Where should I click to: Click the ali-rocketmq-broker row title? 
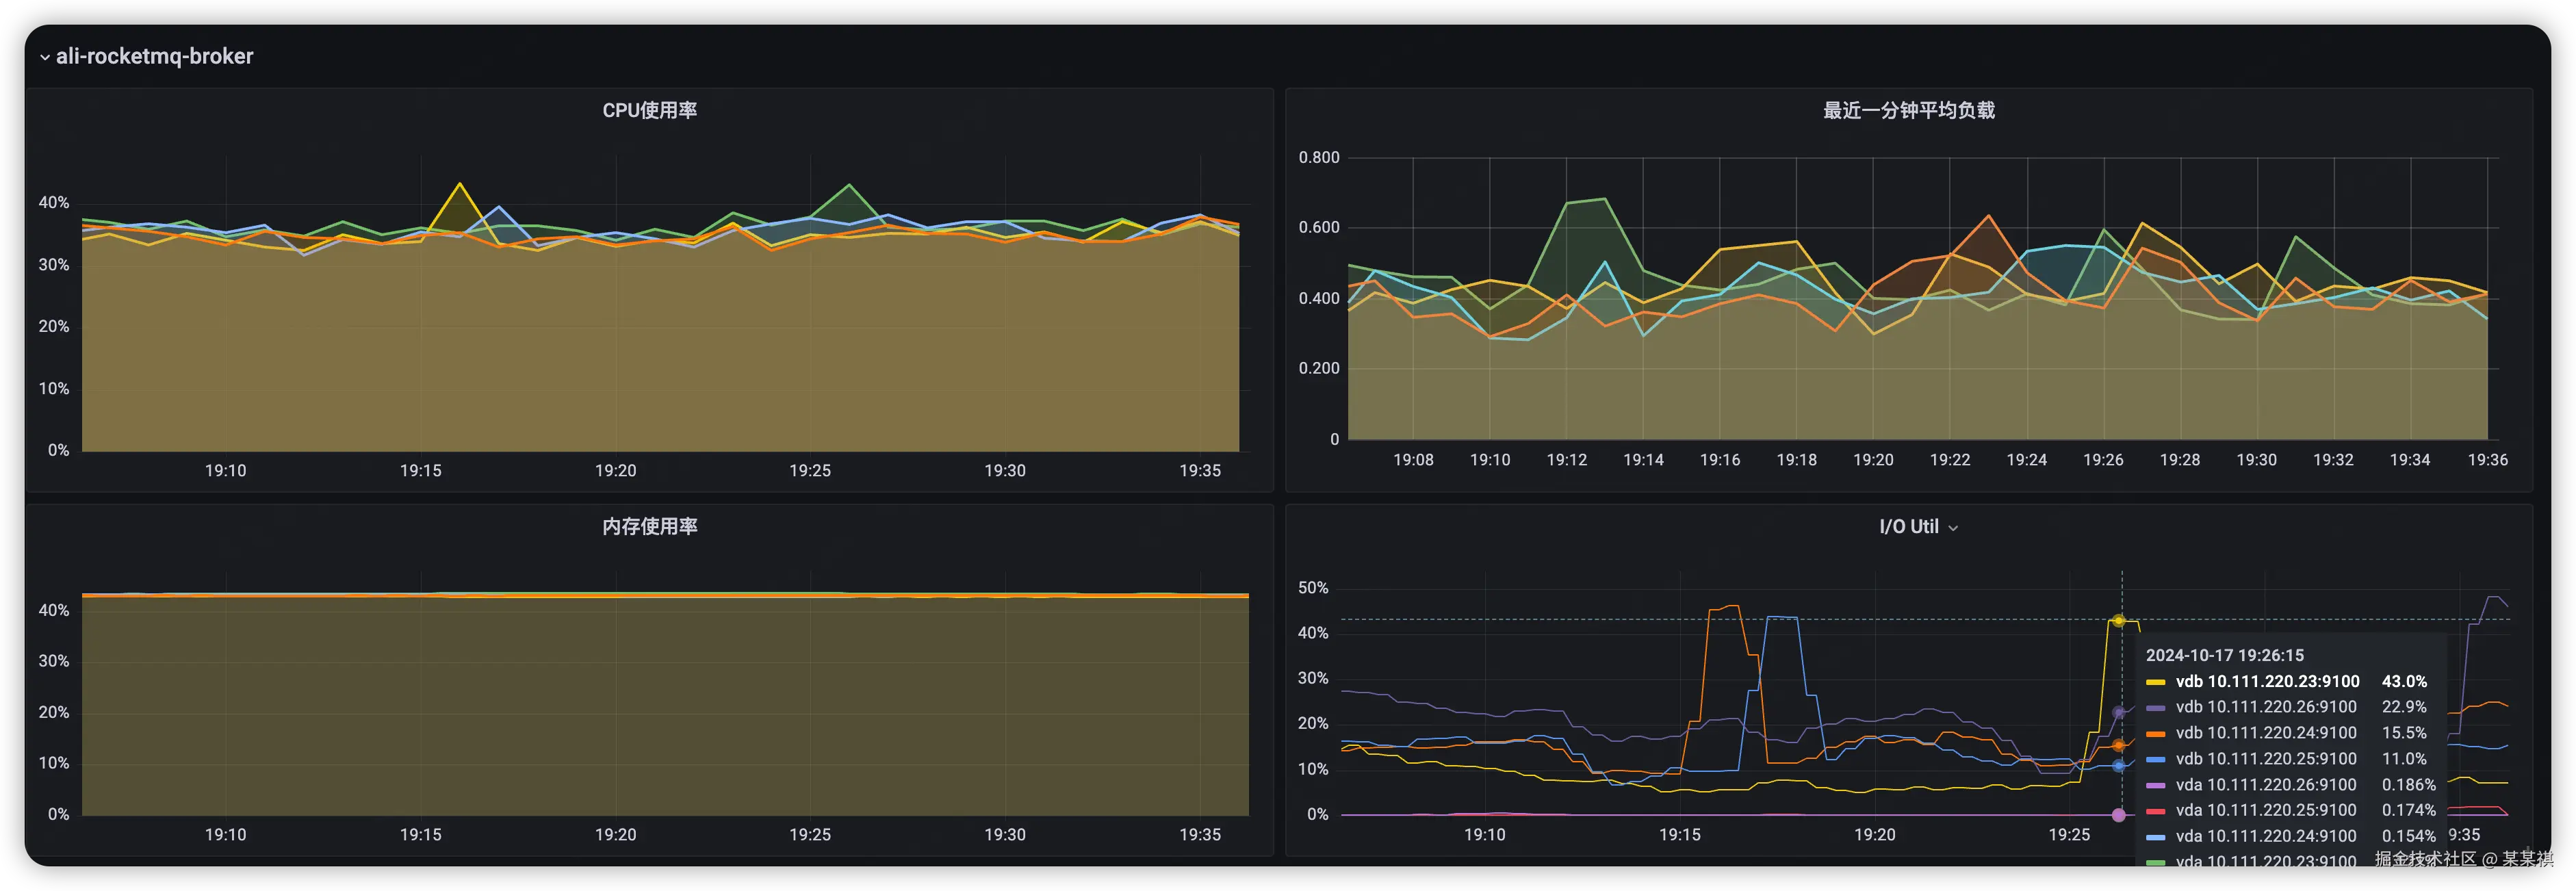[154, 56]
